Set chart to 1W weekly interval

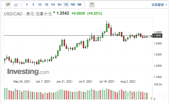coord(73,5)
